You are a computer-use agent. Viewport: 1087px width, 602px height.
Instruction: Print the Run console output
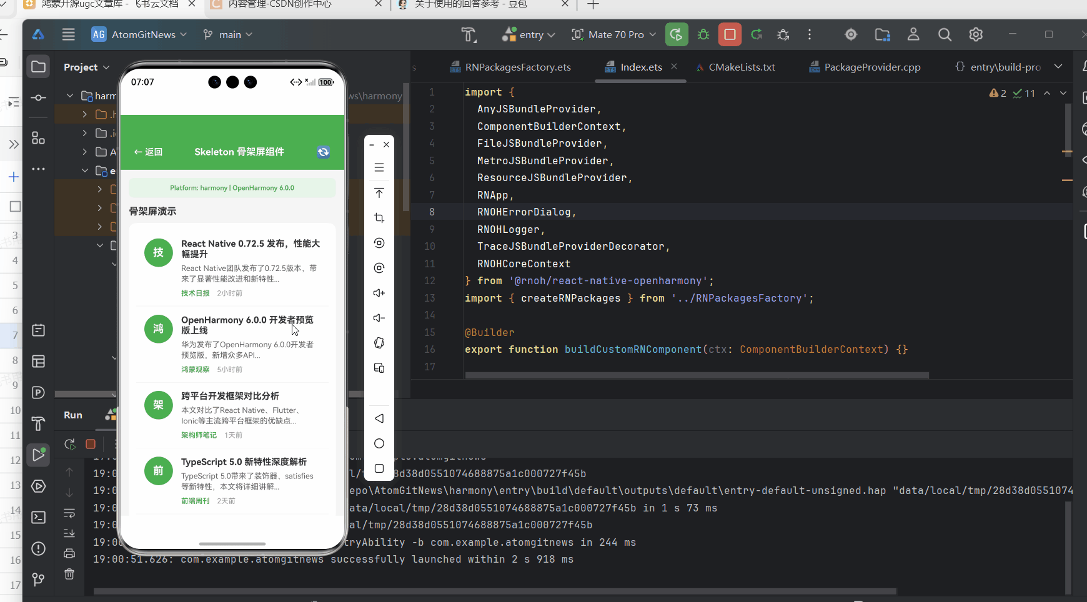[69, 553]
